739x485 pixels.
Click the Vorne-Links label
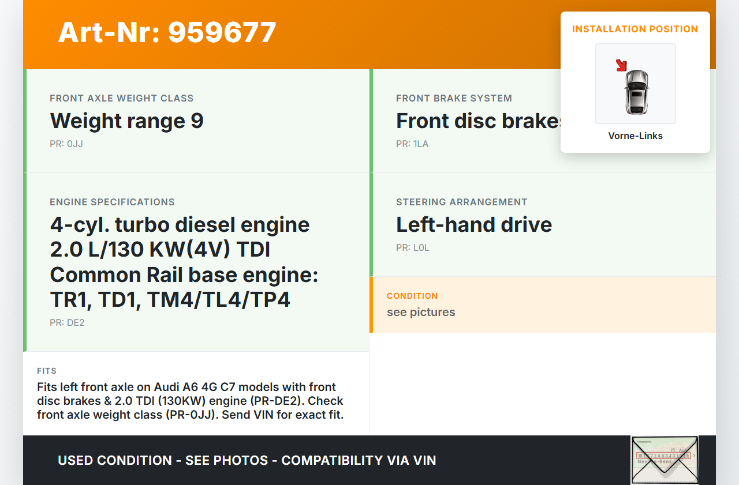(x=635, y=136)
